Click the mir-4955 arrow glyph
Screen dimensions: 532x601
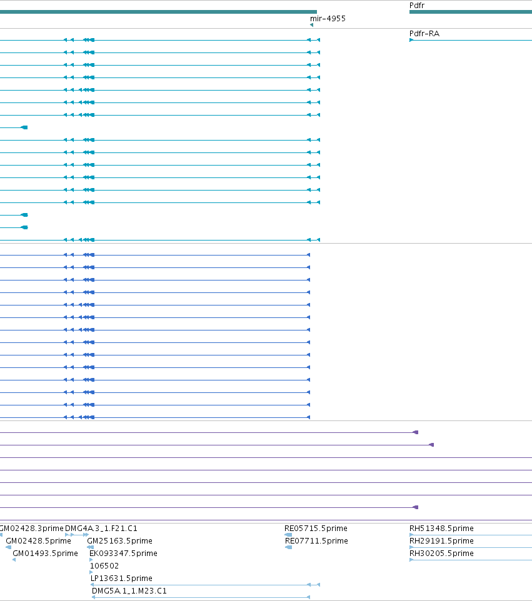[311, 25]
